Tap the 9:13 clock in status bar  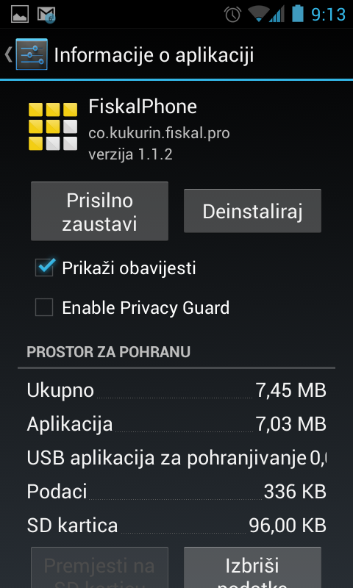[x=328, y=15]
